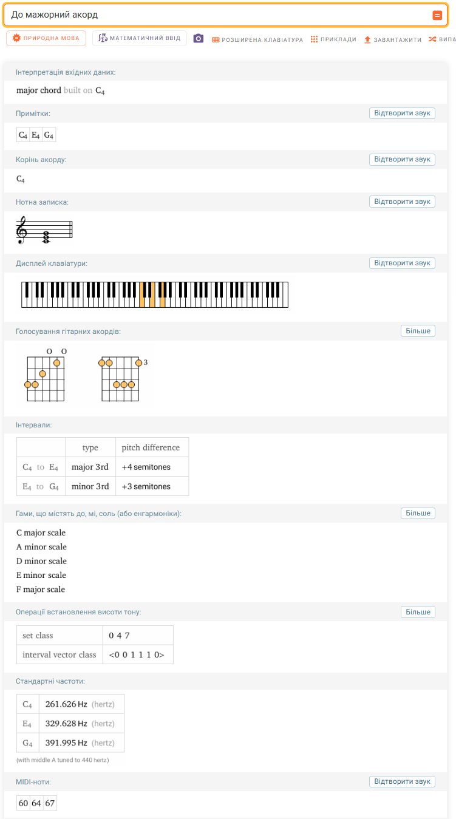Play sound for the music notation
Viewport: 456px width, 819px height.
pos(402,202)
